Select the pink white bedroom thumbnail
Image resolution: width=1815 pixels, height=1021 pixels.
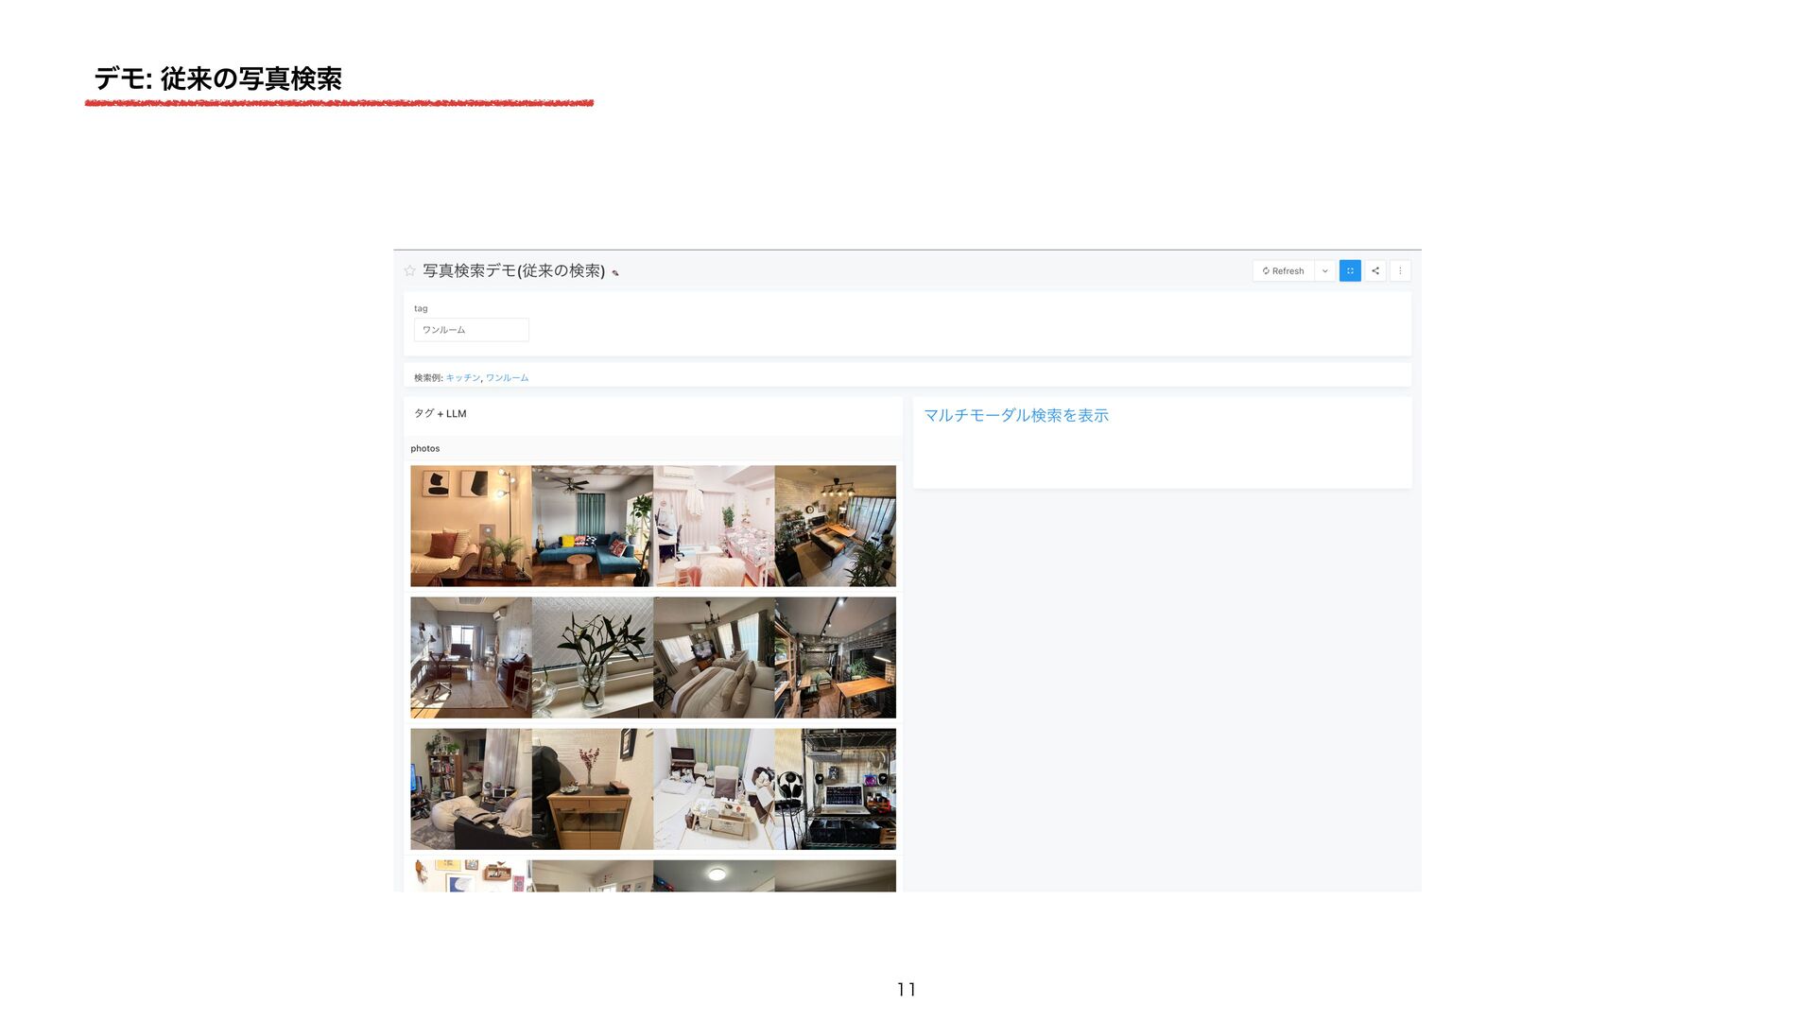pyautogui.click(x=714, y=526)
